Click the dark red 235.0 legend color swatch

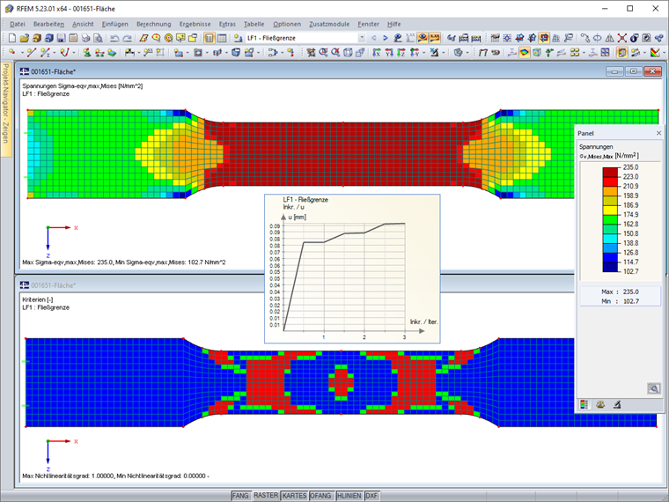pos(610,172)
